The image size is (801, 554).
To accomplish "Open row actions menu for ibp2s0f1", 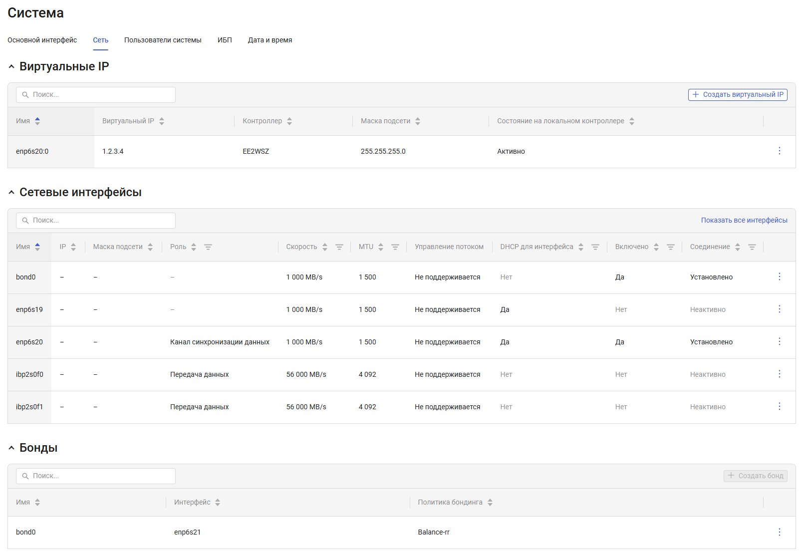I will (x=779, y=406).
